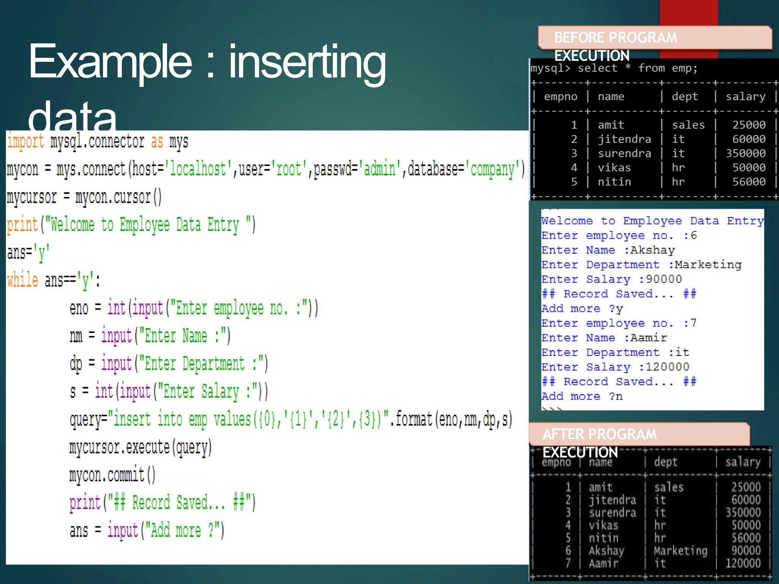Click the print("## Record Saved... ##") line
The image size is (779, 584).
click(162, 503)
